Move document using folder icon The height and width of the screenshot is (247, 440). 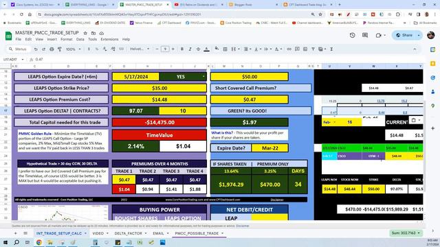(93, 33)
